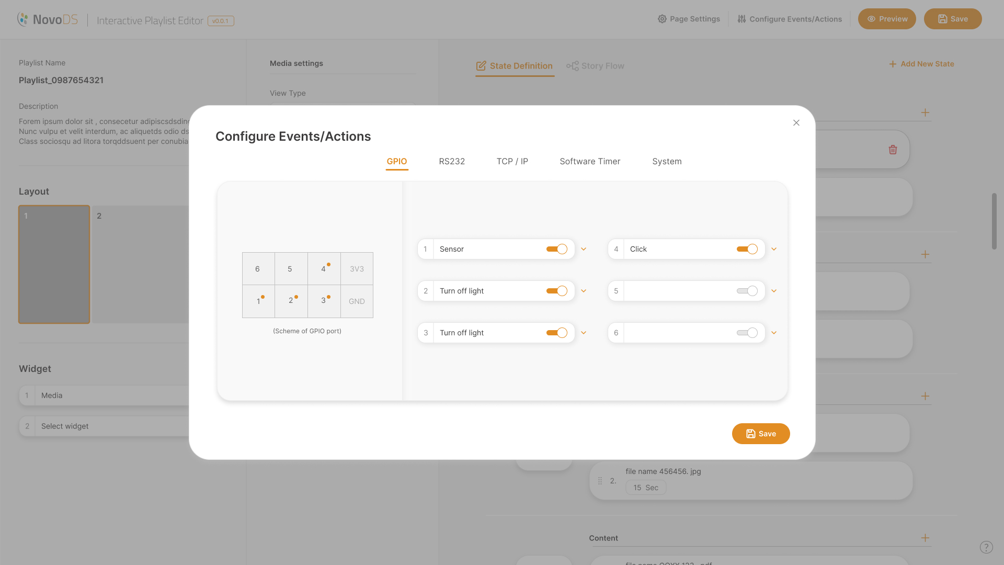Enable the toggle for GPIO pin 5

pos(747,291)
